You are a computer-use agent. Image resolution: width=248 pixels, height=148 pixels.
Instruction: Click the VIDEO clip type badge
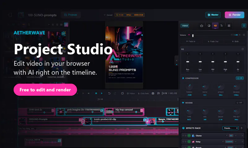pyautogui.click(x=185, y=26)
